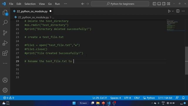This screenshot has width=188, height=106.
Task: Switch to VS Code in taskbar
Action: [109, 103]
